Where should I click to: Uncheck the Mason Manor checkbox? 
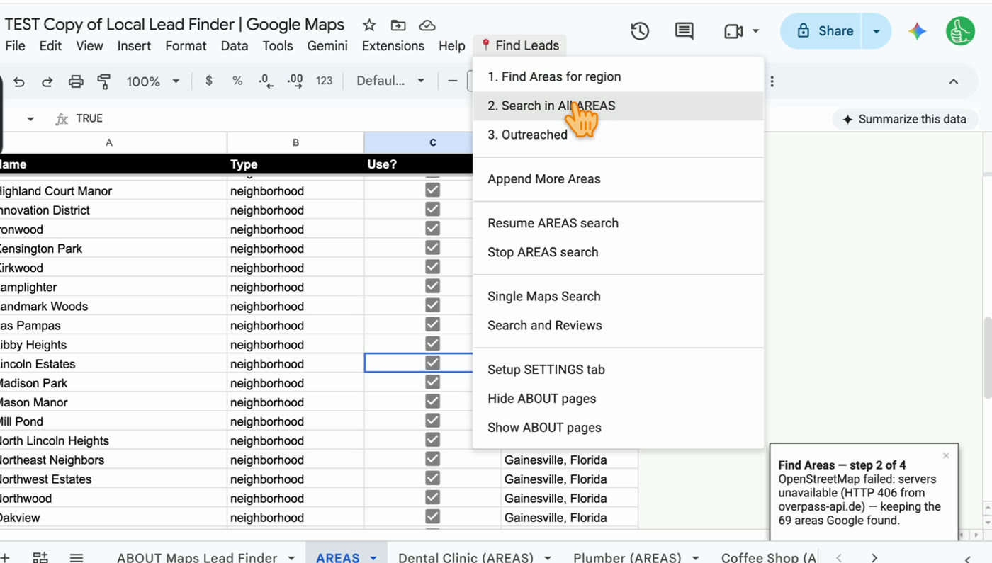tap(432, 402)
